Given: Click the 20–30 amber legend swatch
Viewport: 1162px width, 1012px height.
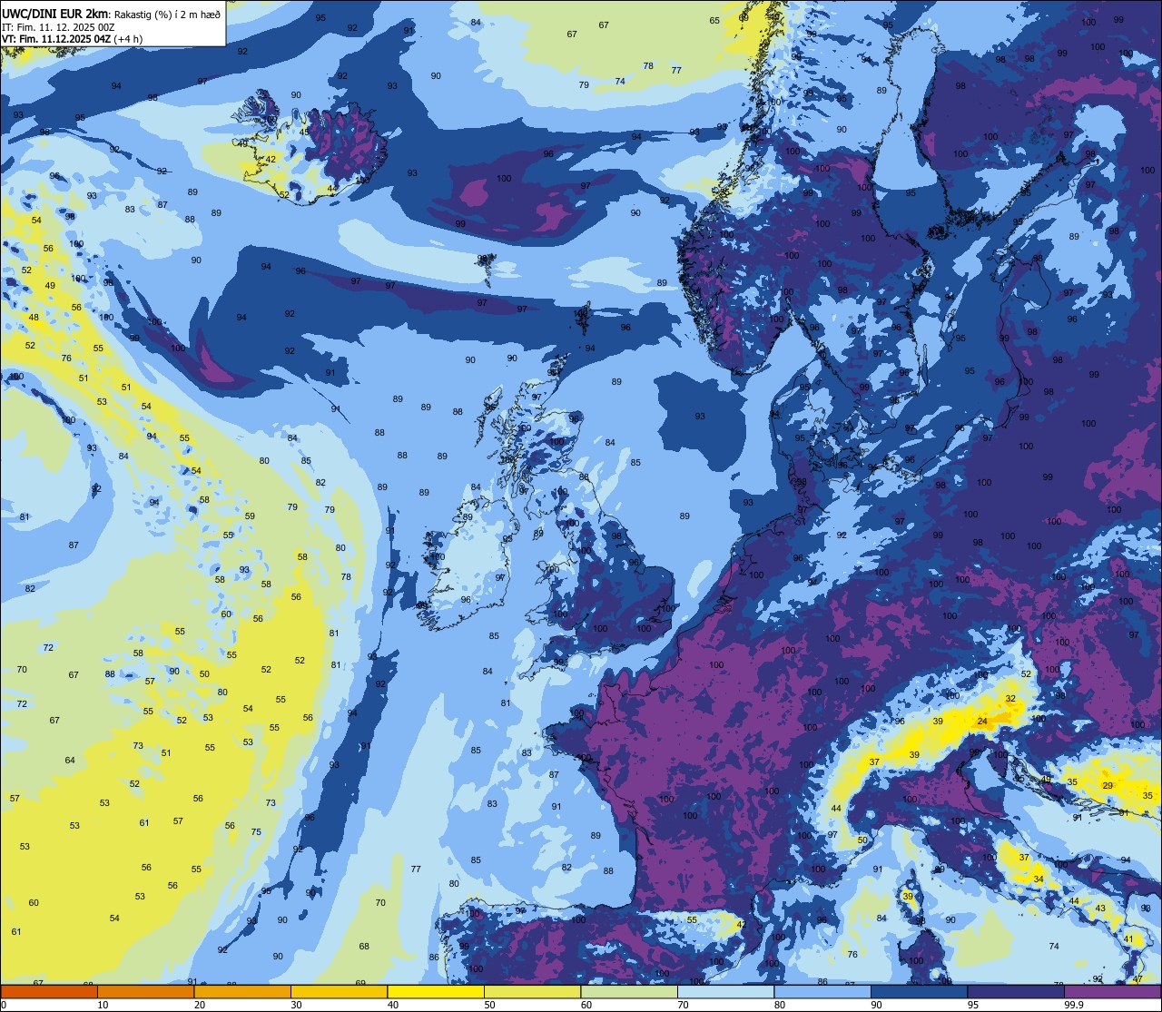Looking at the screenshot, I should (242, 991).
